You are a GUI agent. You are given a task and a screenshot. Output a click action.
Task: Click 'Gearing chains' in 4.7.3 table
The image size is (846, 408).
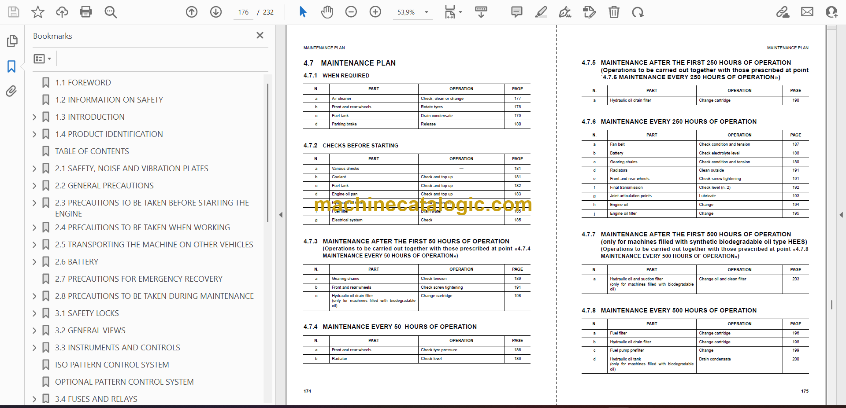345,279
